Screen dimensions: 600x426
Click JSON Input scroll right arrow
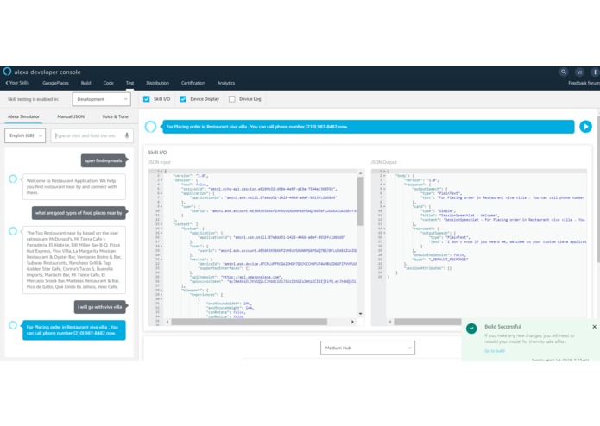point(352,322)
